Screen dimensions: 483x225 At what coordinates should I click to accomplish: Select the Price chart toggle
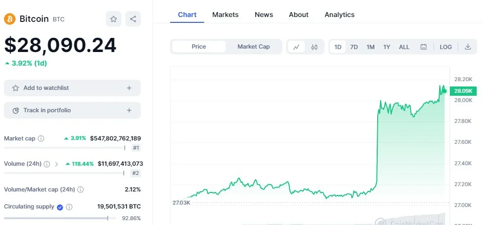click(x=199, y=47)
